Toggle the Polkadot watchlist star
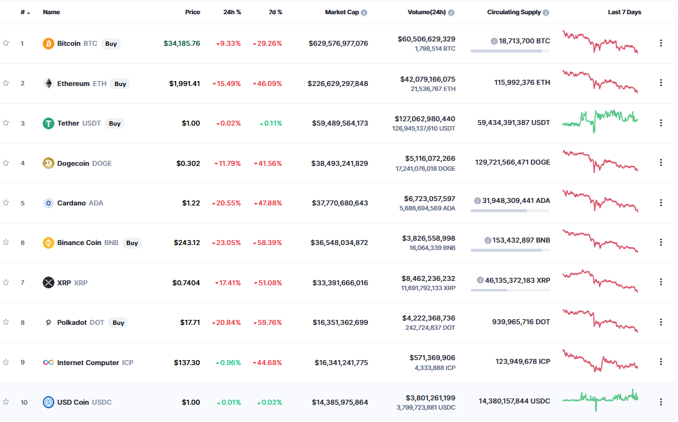The width and height of the screenshot is (678, 422). [6, 322]
